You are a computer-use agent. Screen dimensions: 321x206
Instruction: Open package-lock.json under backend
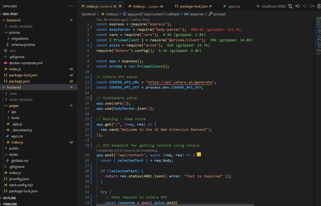[x=23, y=75]
